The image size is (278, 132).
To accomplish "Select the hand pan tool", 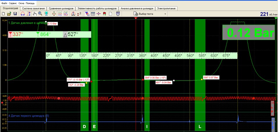I will tap(35, 14).
